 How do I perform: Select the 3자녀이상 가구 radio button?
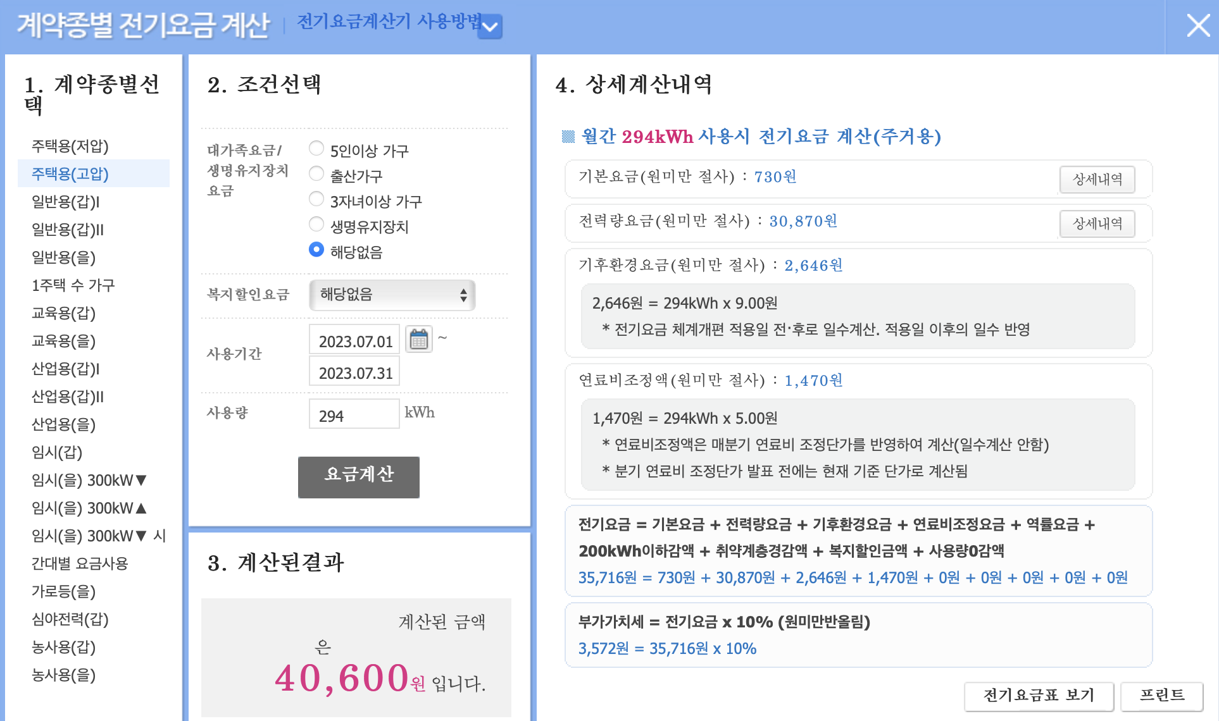(x=316, y=199)
